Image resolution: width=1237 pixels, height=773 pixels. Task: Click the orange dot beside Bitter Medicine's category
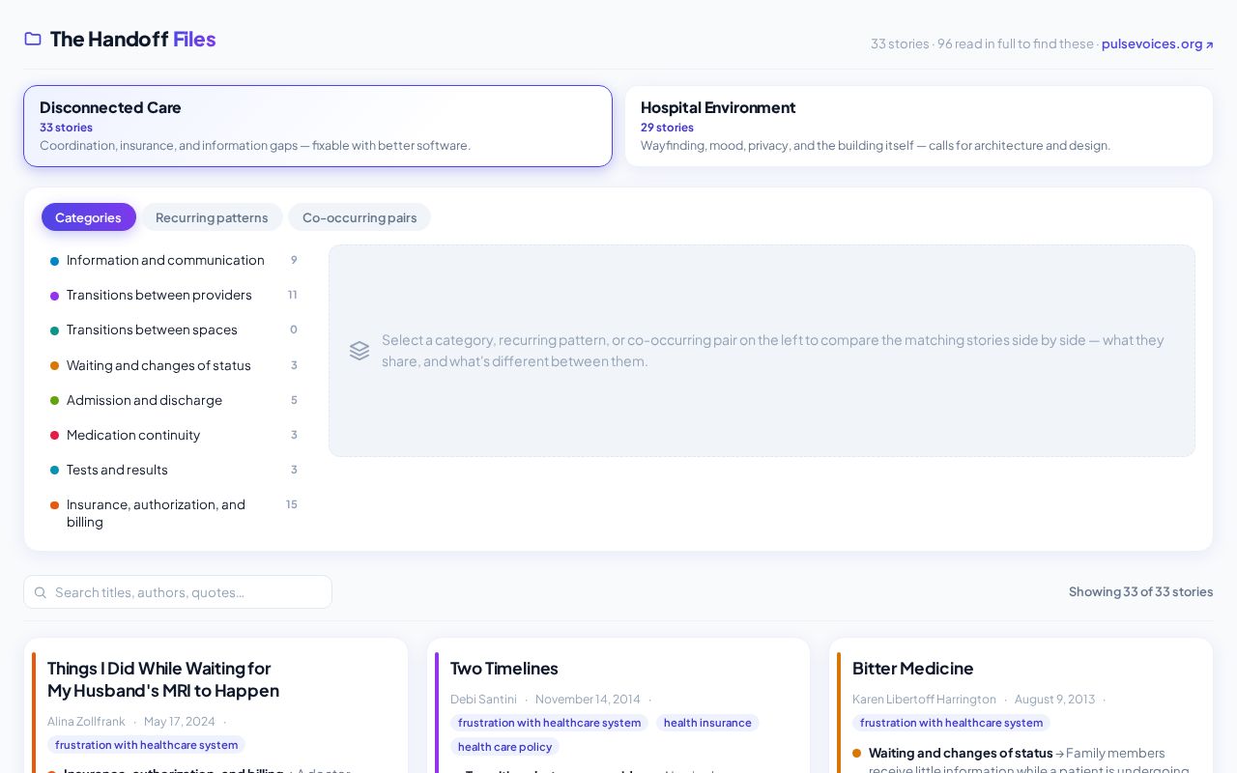click(856, 753)
